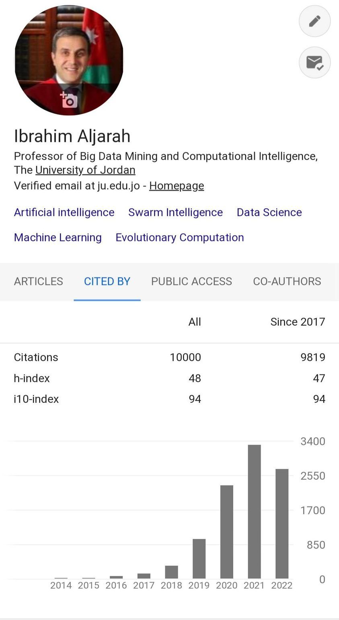This screenshot has height=620, width=339.
Task: Click the 2019 citations bar
Action: pyautogui.click(x=199, y=558)
